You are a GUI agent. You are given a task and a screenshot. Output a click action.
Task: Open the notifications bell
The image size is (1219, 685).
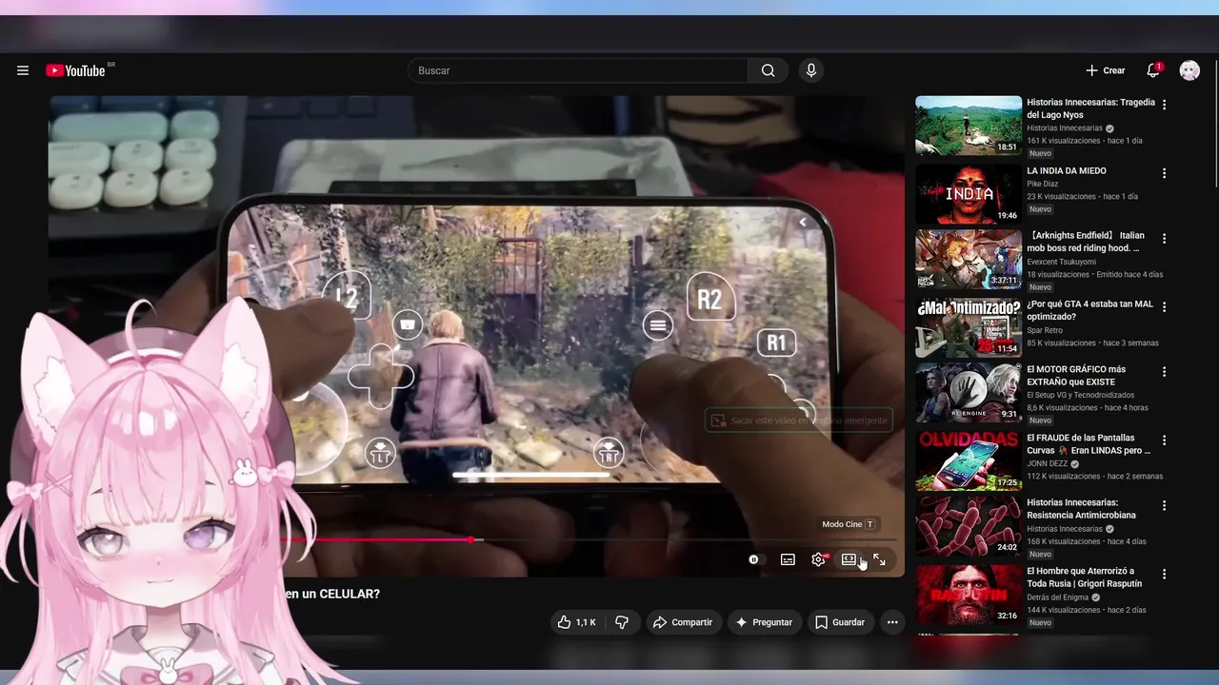1153,69
